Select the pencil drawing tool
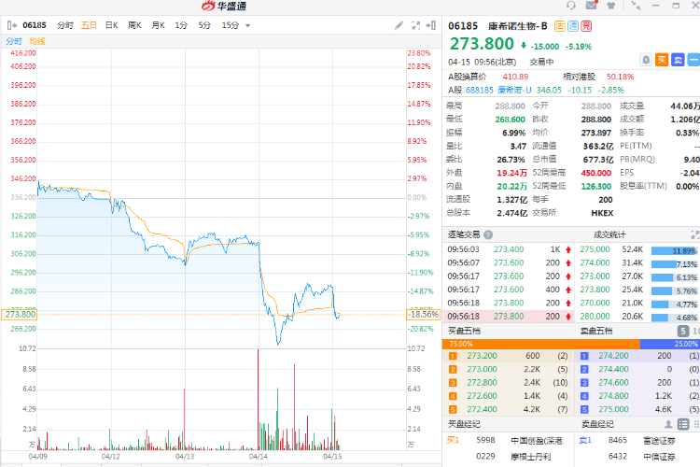The width and height of the screenshot is (700, 467). pos(399,25)
